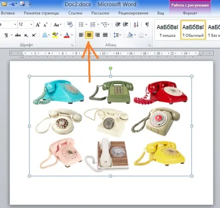The width and height of the screenshot is (220, 208).
Task: Click the Shading paint bucket icon
Action: (x=130, y=35)
